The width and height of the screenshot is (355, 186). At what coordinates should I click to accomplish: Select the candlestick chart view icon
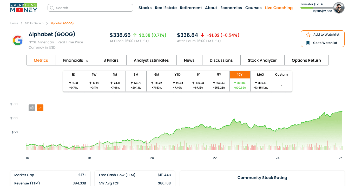click(32, 108)
